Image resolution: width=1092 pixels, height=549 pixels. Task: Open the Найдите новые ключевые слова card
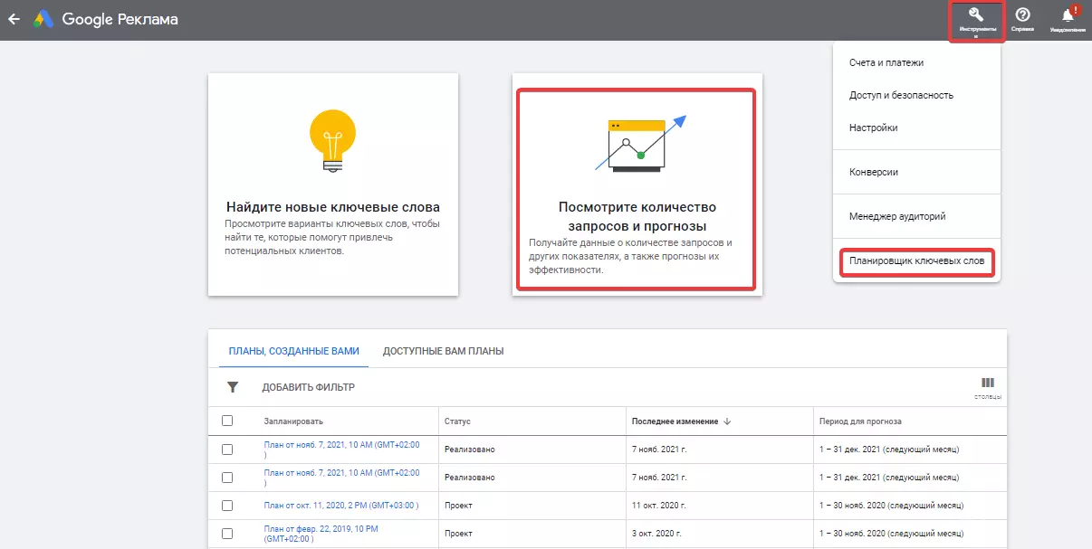(332, 185)
